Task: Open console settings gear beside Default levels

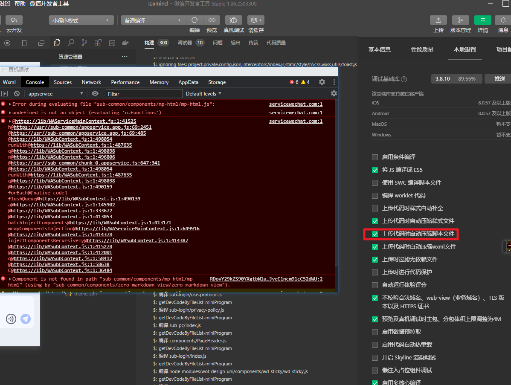Action: (334, 93)
